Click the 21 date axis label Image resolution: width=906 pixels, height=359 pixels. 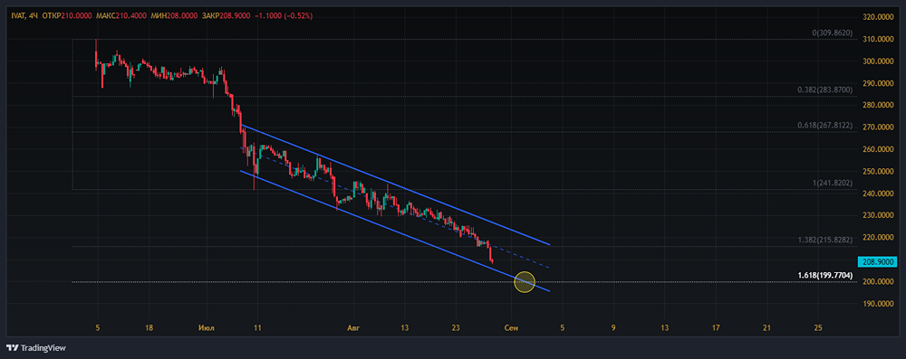pyautogui.click(x=766, y=328)
